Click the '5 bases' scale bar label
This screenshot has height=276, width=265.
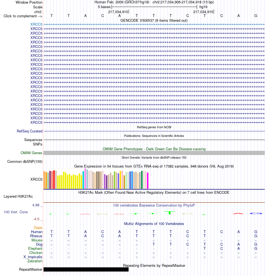tap(104, 7)
